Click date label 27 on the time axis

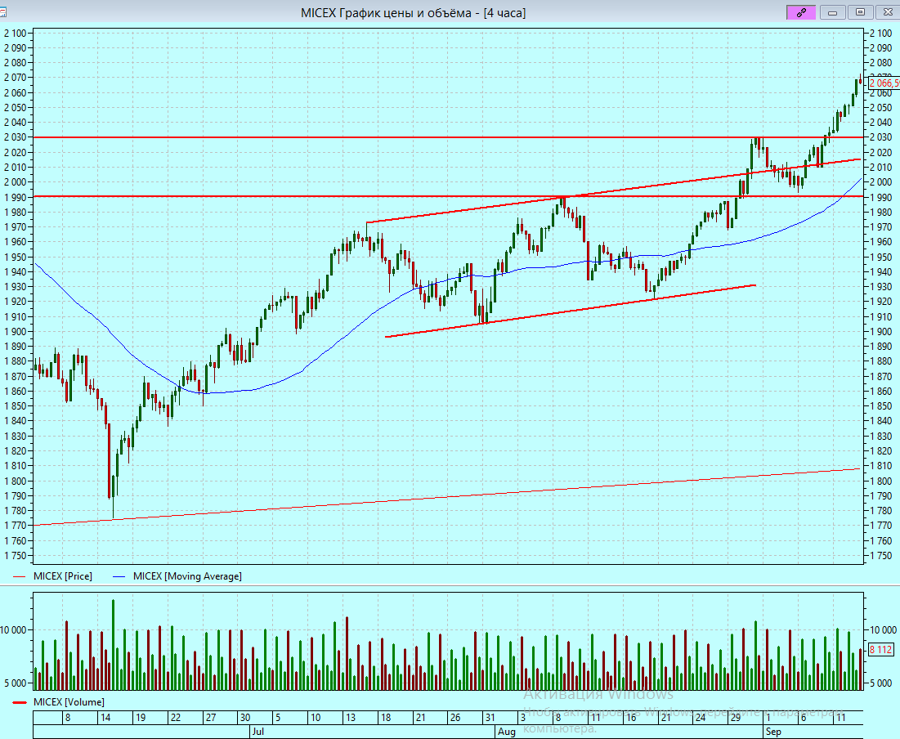211,717
